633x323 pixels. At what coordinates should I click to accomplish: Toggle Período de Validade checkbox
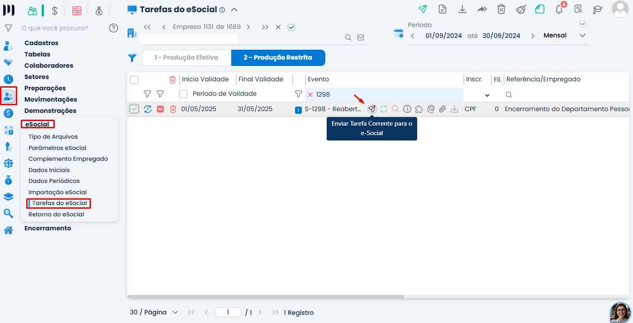[x=183, y=94]
